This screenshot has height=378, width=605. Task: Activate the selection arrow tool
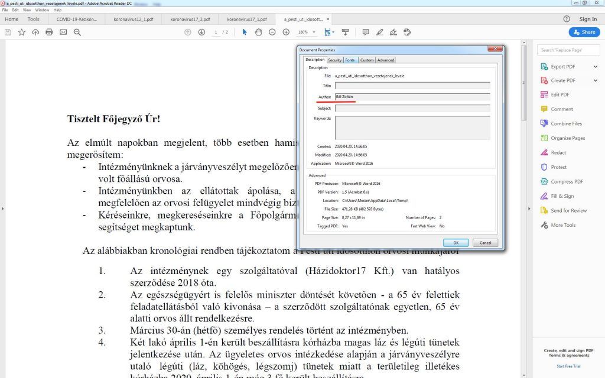[x=244, y=32]
